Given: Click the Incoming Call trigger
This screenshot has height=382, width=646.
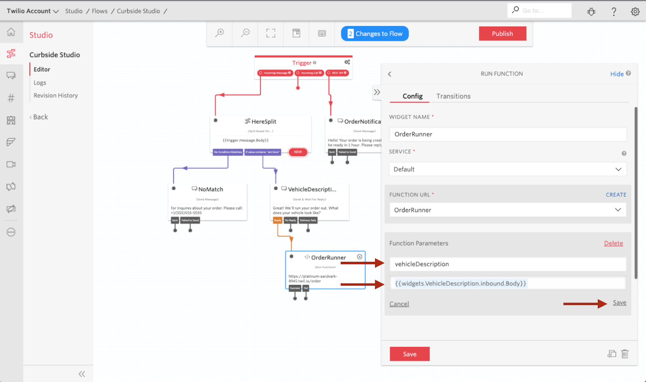Looking at the screenshot, I should 309,73.
